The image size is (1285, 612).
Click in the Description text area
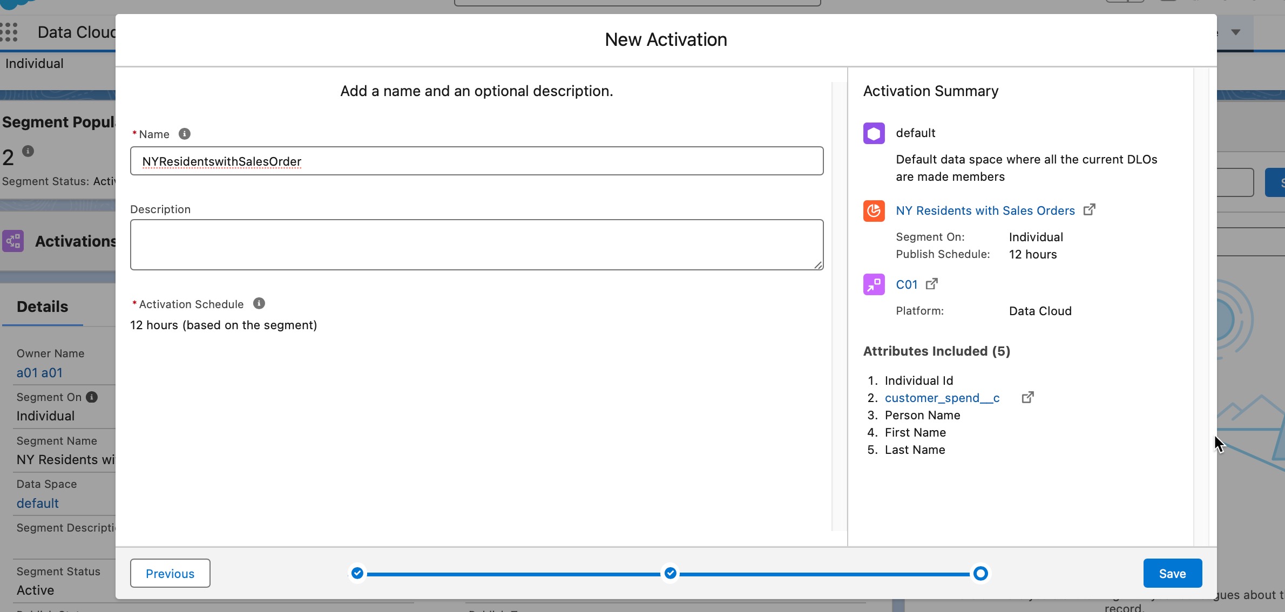(477, 244)
